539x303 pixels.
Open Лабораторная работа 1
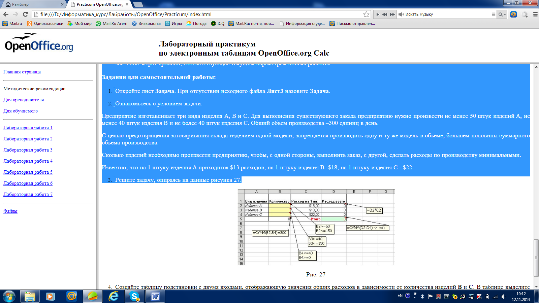pos(28,128)
